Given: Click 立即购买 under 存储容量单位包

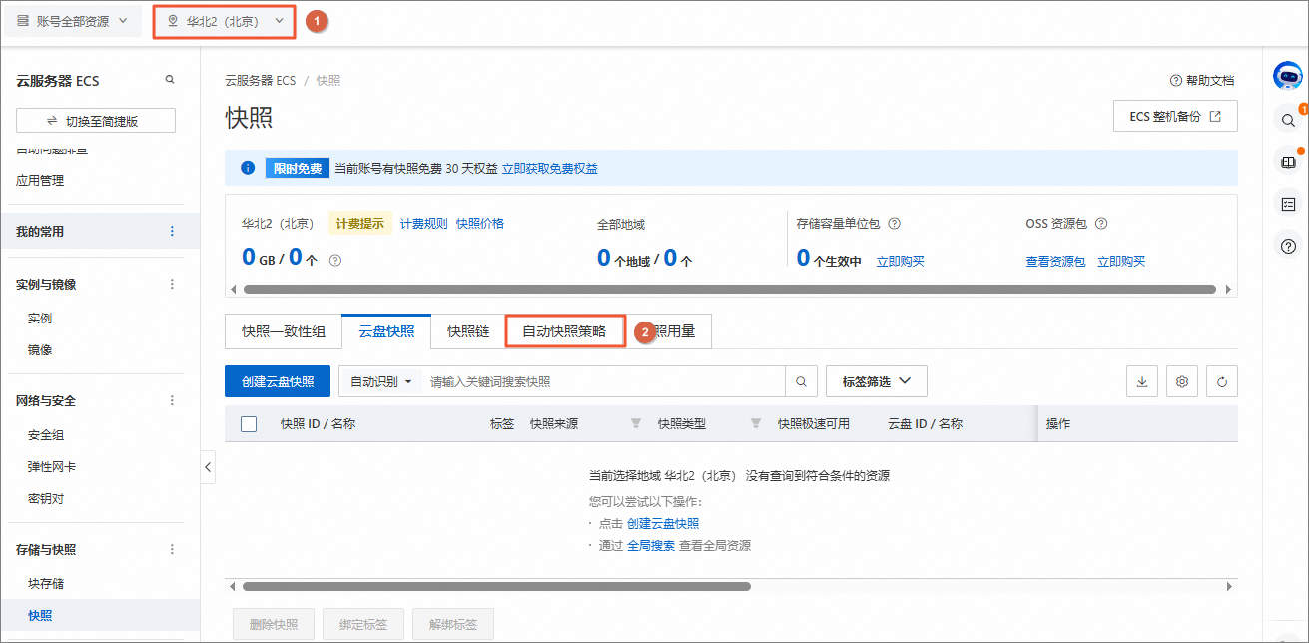Looking at the screenshot, I should pos(901,262).
